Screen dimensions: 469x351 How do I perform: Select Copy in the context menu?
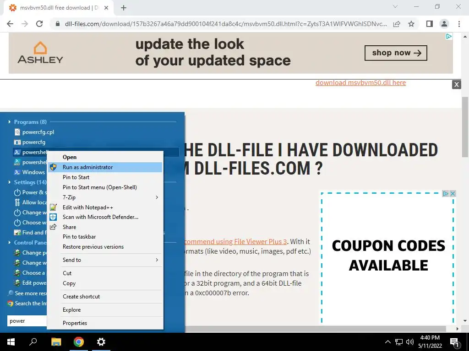(105, 283)
